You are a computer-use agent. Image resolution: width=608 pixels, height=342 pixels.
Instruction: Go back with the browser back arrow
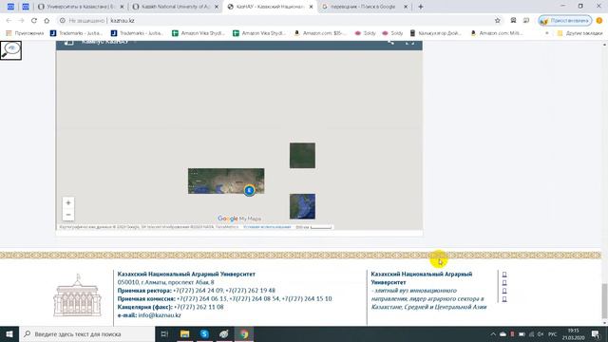9,21
